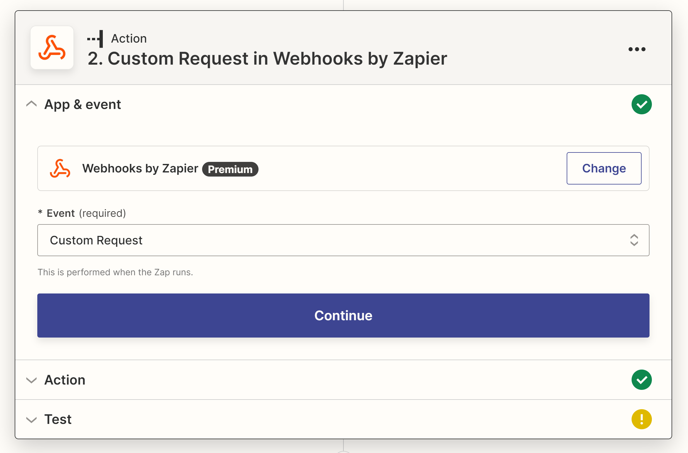
Task: Click the large Webhooks logo in header
Action: (x=52, y=48)
